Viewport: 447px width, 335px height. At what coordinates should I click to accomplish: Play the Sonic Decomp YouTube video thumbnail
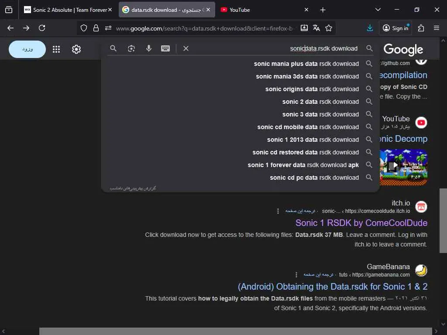pos(403,167)
